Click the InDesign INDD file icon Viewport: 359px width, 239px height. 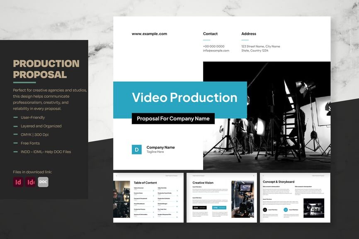coord(18,182)
